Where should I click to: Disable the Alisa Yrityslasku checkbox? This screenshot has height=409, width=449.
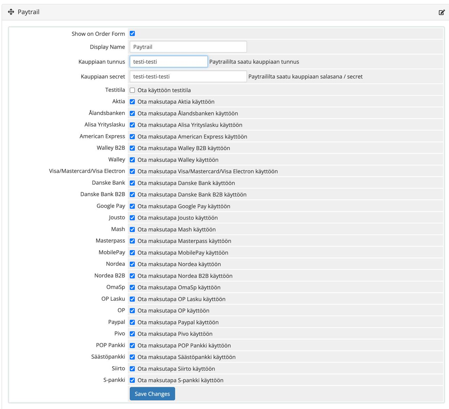point(132,125)
